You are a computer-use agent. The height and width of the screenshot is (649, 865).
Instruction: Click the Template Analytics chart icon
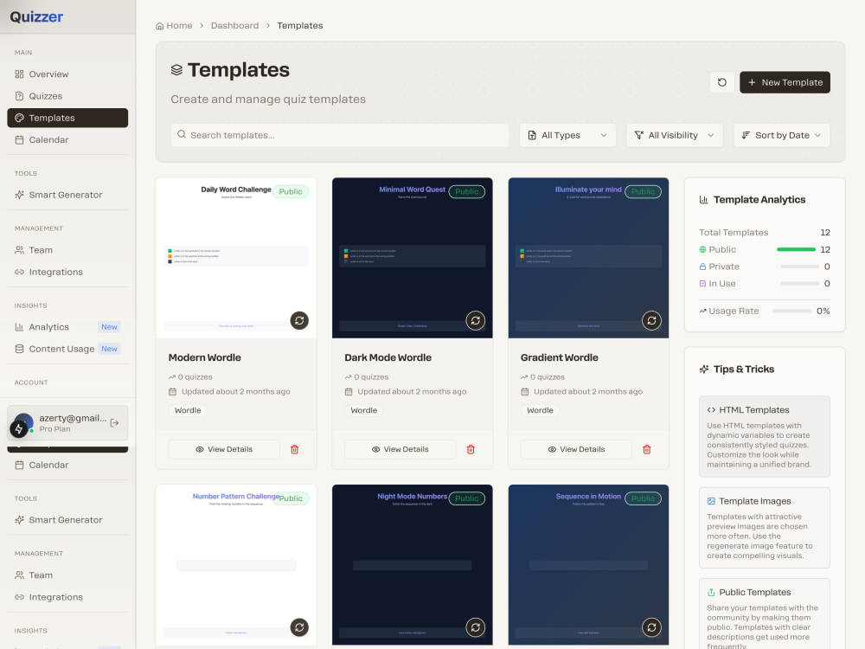click(703, 200)
